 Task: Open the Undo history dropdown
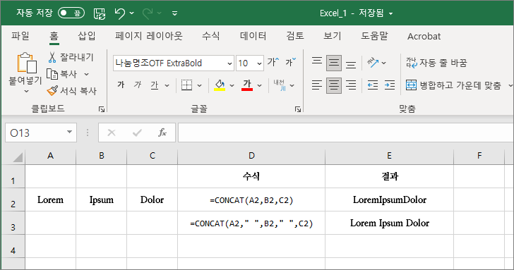click(x=132, y=13)
